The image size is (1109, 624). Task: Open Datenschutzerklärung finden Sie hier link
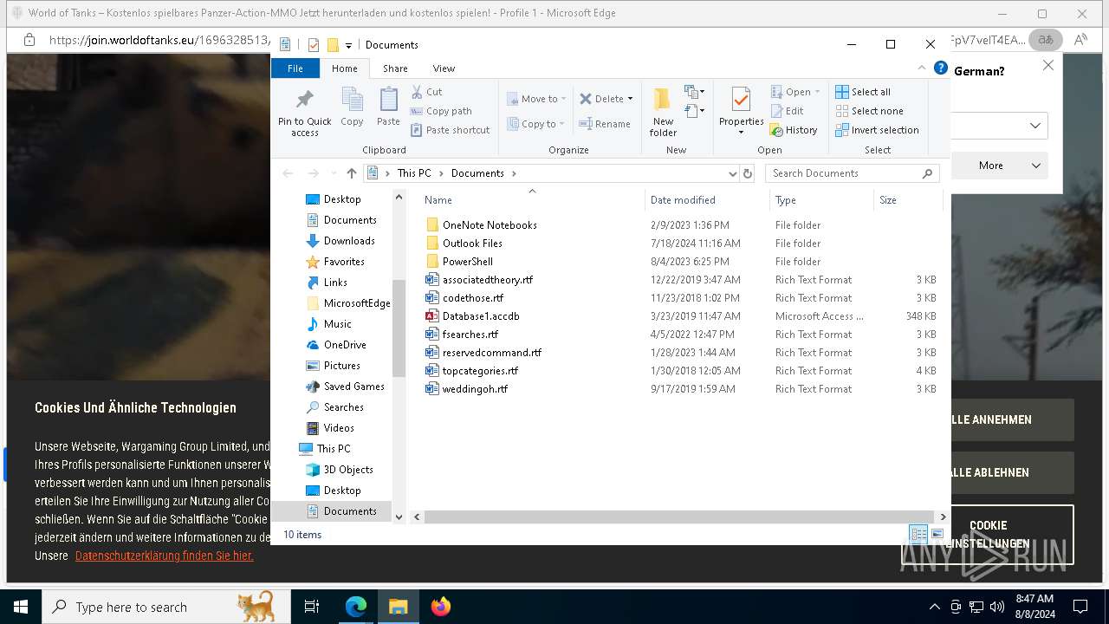point(165,556)
